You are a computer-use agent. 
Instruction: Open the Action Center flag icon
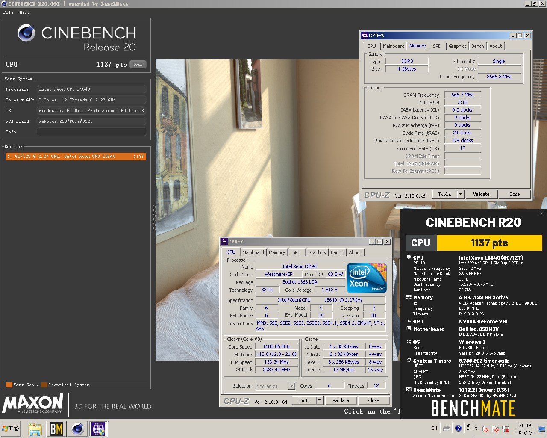495,429
